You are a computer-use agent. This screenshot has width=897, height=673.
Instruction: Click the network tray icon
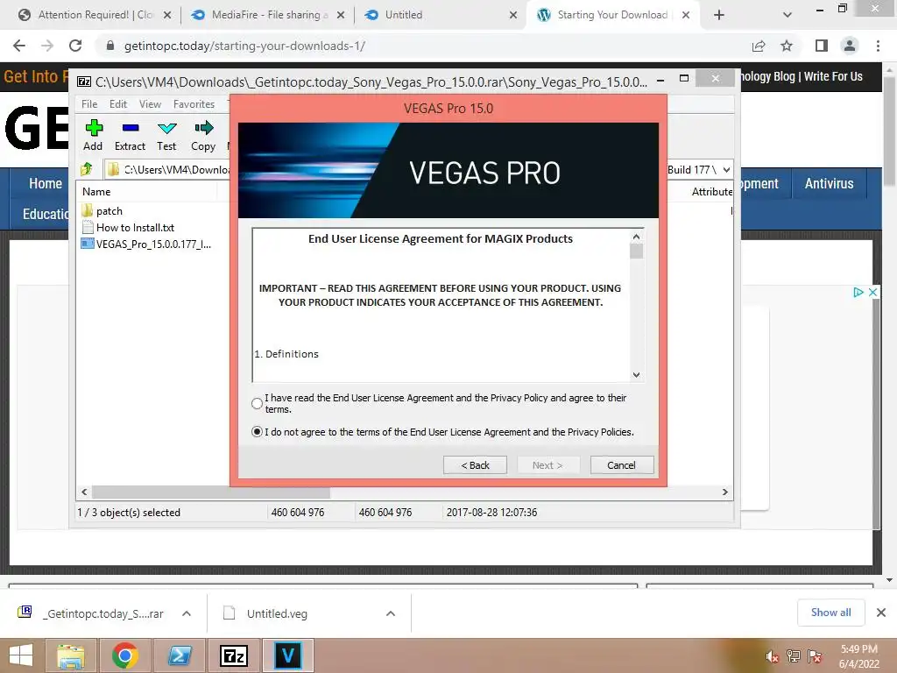coord(794,656)
